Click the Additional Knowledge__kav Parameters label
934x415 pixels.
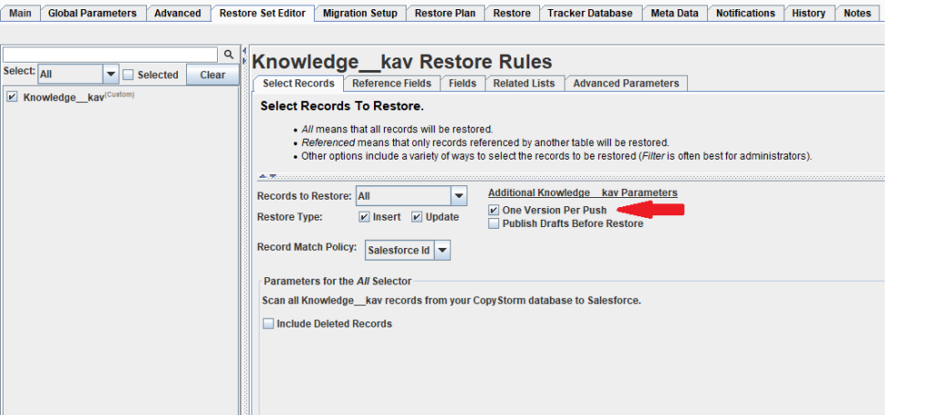(583, 193)
